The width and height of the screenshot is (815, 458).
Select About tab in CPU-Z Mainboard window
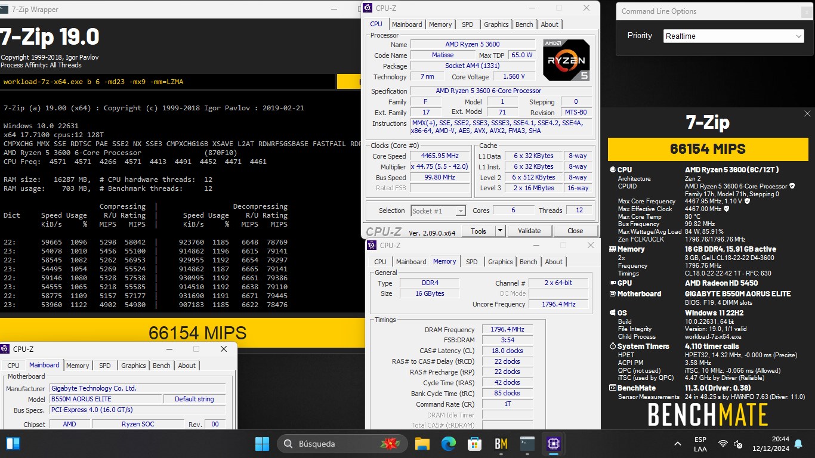(x=187, y=366)
